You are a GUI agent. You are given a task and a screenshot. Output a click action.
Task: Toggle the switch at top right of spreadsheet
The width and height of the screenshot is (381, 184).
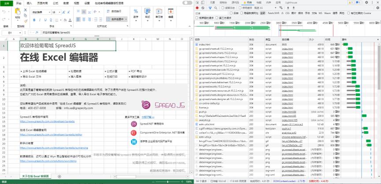[187, 3]
